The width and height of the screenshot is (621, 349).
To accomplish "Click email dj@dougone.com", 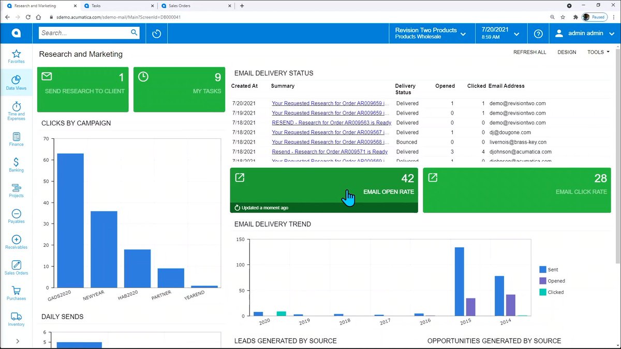I will pos(510,132).
